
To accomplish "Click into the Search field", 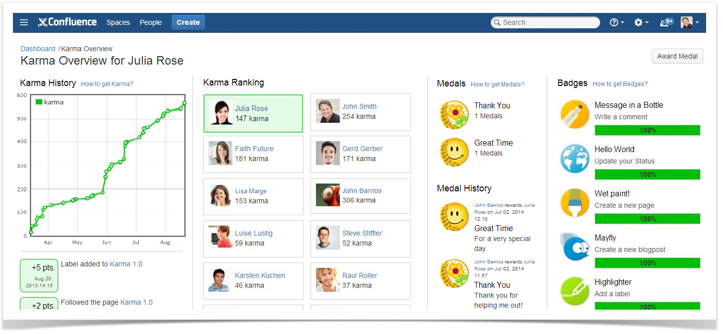I will coord(547,22).
